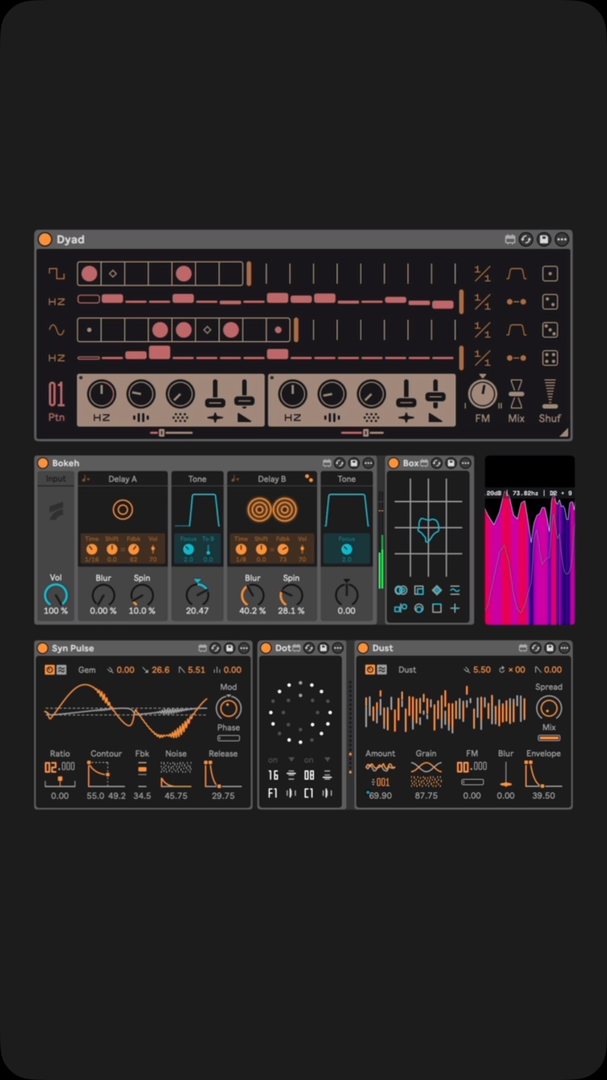Click the Dyad Mix control
The width and height of the screenshot is (607, 1080).
tap(516, 395)
